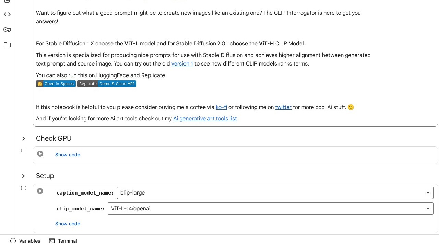Open the caption_model_name dropdown

click(275, 193)
